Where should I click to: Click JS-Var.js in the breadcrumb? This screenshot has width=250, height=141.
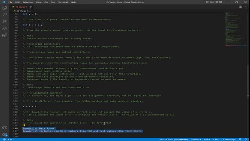pos(21,11)
